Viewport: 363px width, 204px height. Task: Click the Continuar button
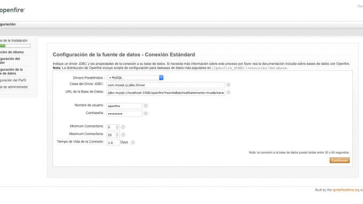click(x=339, y=160)
